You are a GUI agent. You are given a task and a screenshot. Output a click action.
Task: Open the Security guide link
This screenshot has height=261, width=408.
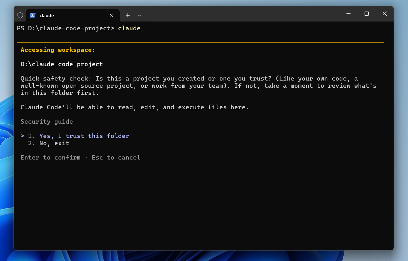point(47,121)
